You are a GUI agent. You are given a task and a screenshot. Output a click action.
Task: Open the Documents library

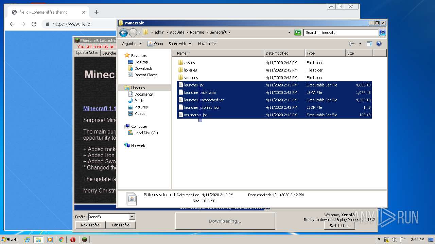pyautogui.click(x=140, y=94)
